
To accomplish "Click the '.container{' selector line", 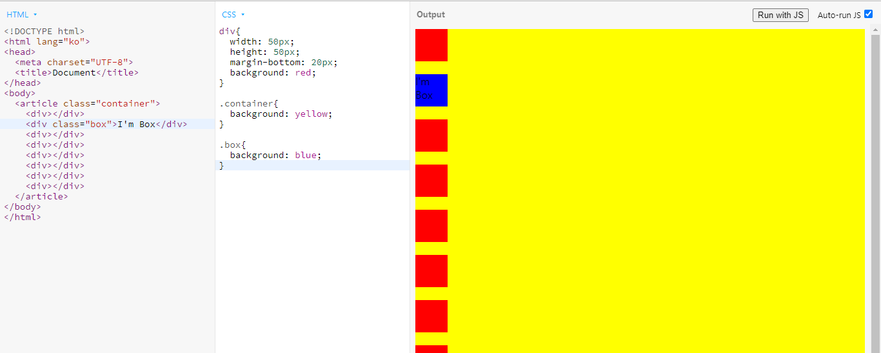I will (x=249, y=103).
